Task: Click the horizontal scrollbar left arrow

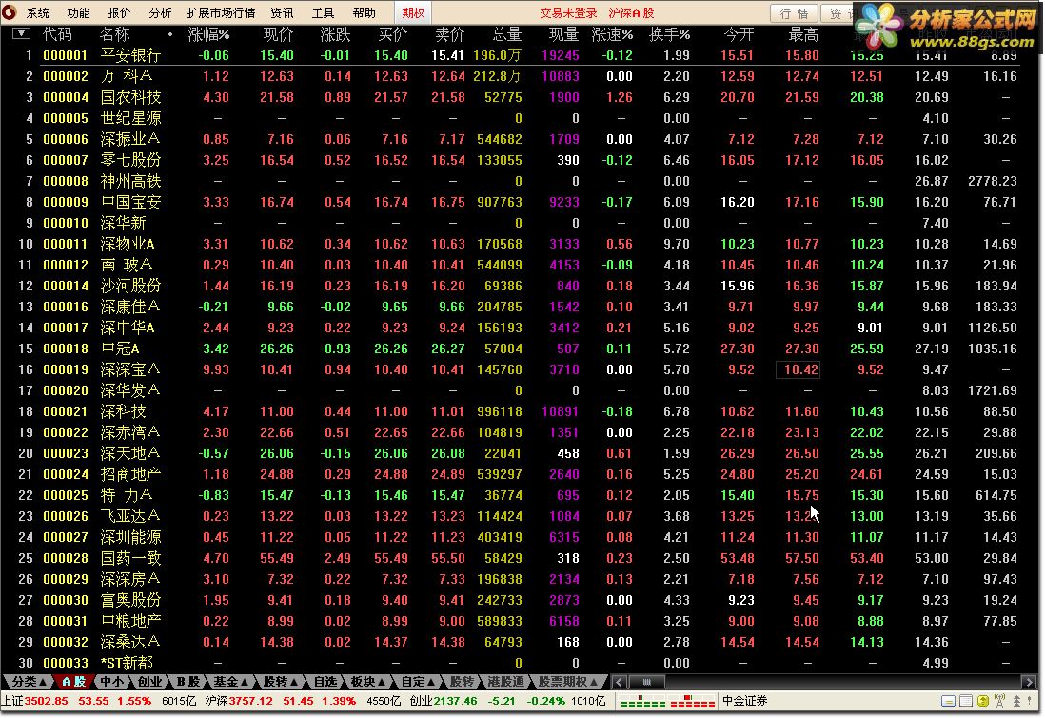Action: tap(620, 682)
